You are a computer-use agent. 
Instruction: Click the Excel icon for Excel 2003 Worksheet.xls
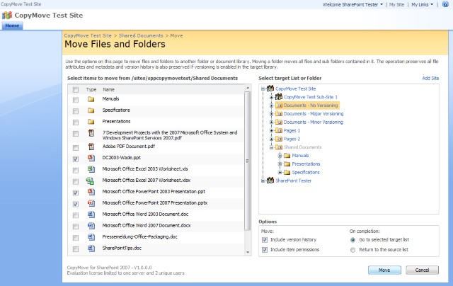pos(91,170)
